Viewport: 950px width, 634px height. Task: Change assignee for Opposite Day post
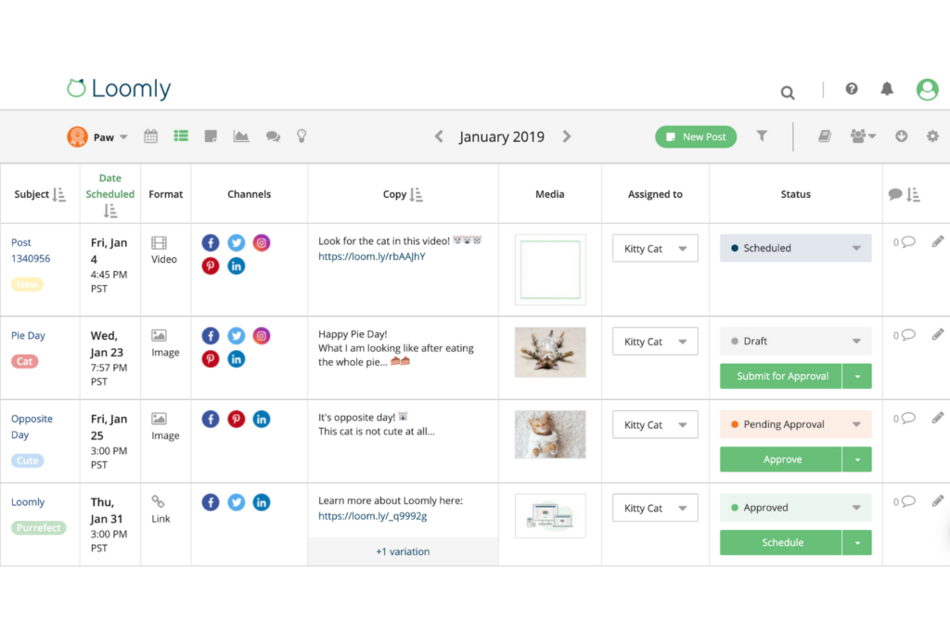655,425
